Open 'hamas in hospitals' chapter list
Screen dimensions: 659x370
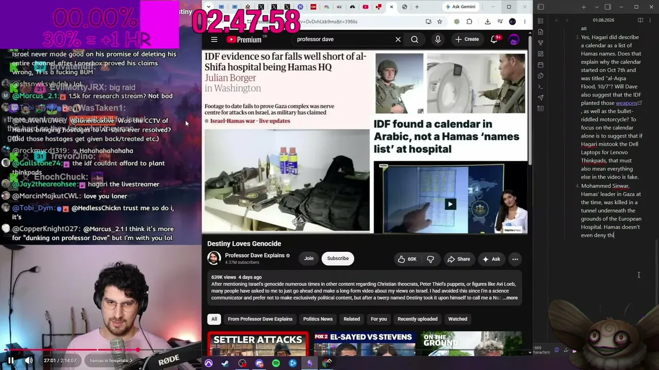pyautogui.click(x=111, y=360)
